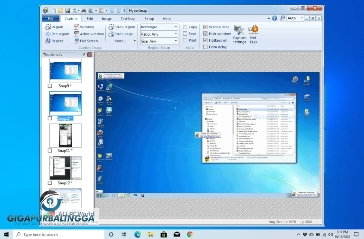Start a Scroll page capture
The width and height of the screenshot is (364, 239).
pyautogui.click(x=122, y=34)
